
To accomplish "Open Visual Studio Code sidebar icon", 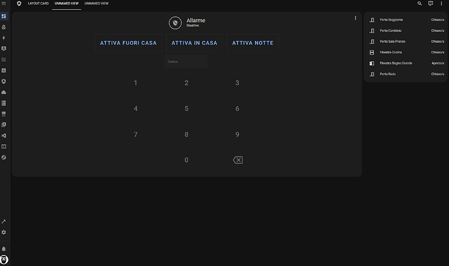I will click(x=4, y=136).
